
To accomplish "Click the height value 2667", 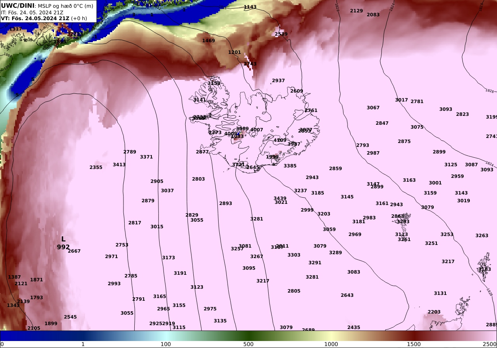I will pyautogui.click(x=74, y=251).
